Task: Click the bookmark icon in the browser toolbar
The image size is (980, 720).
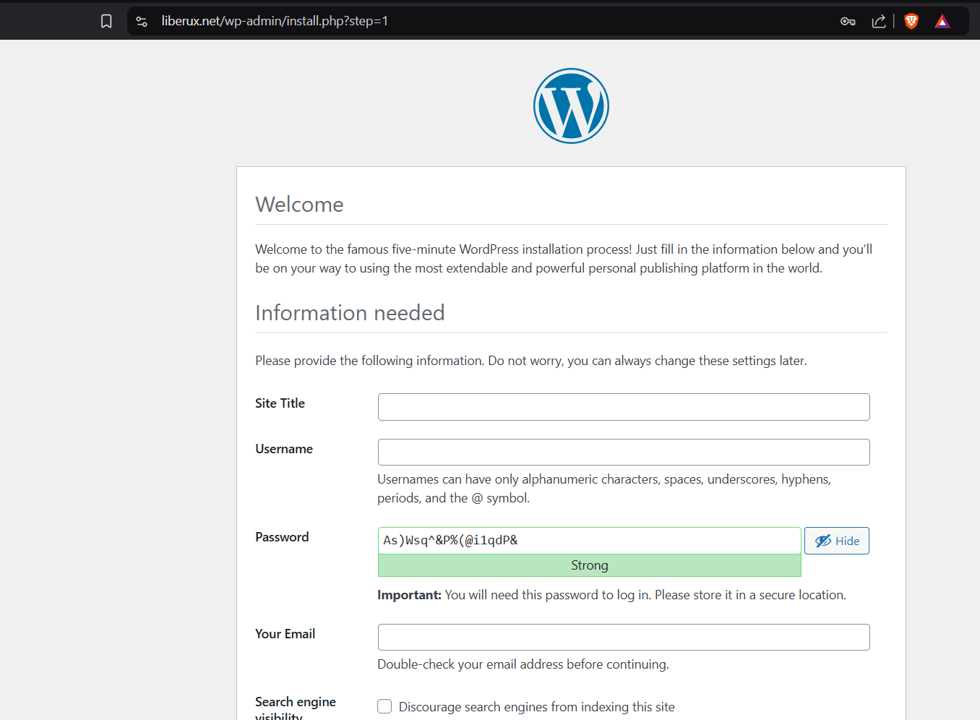Action: point(106,22)
